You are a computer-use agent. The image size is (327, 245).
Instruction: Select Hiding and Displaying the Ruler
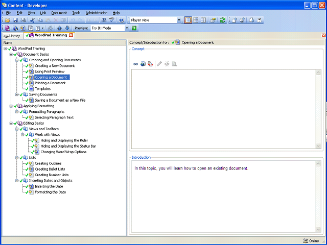point(64,140)
